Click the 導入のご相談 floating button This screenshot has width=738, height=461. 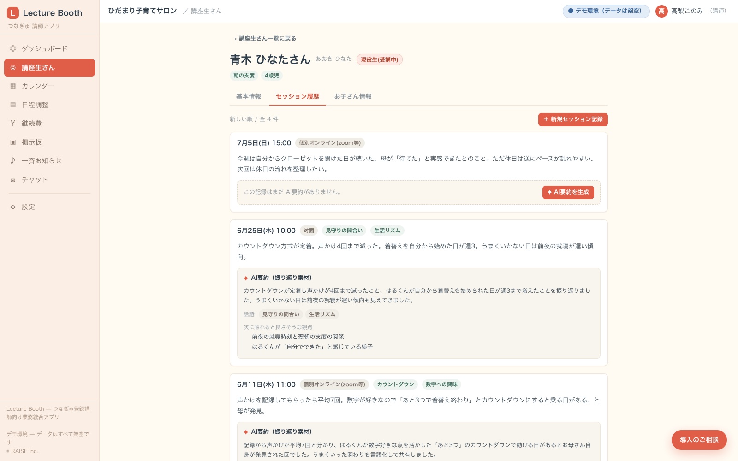(699, 440)
